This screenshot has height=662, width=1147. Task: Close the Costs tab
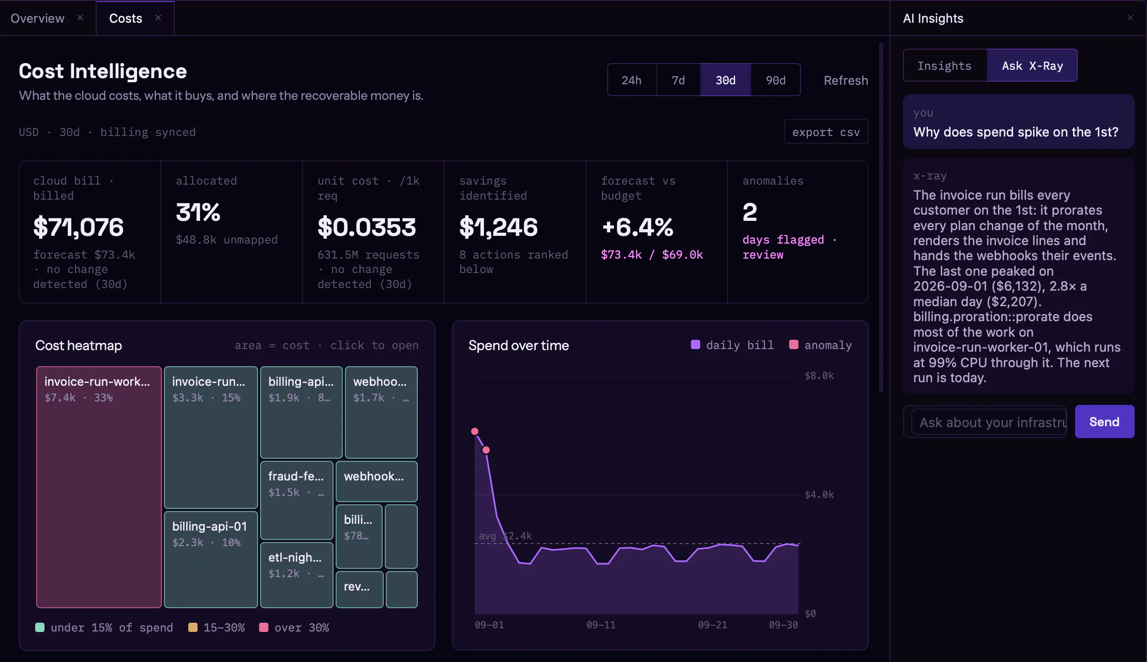click(x=158, y=18)
